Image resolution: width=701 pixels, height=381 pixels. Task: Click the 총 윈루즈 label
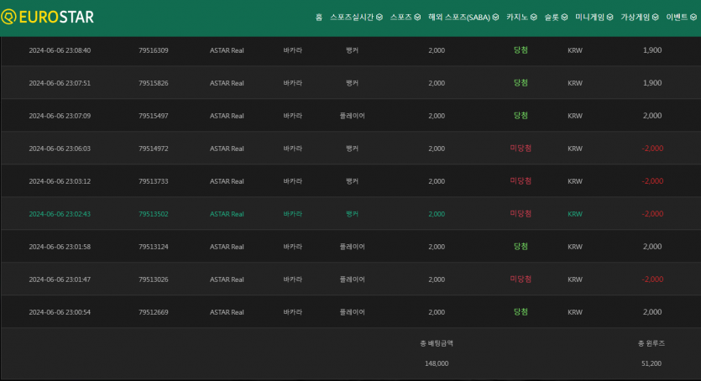[651, 343]
